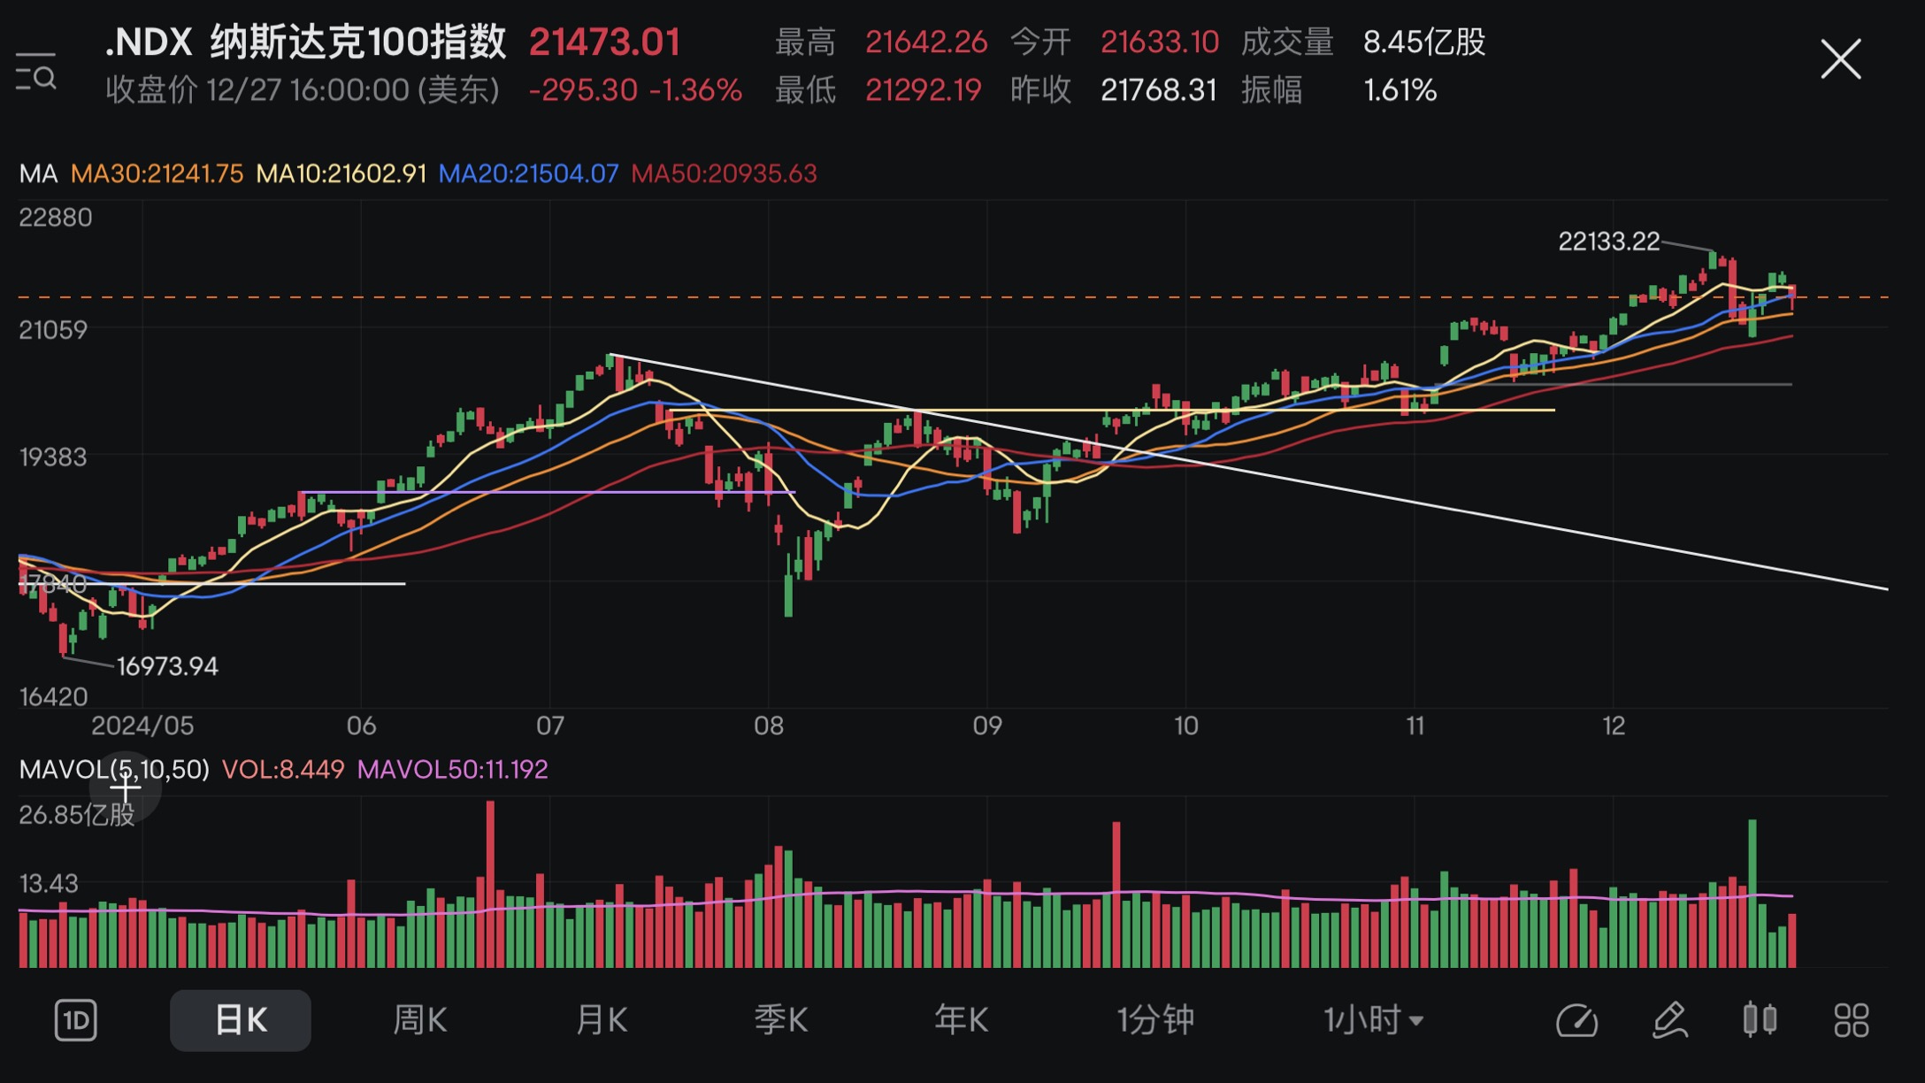
Task: Tap the -295.30 -1.36% change text
Action: coord(634,90)
